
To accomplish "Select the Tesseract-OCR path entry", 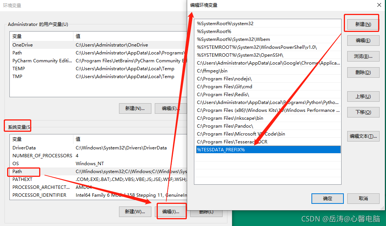I will (x=269, y=142).
